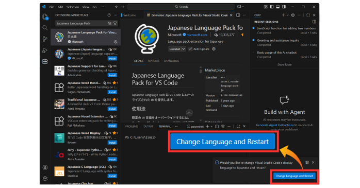Split the editor to the right
360x188 pixels.
click(x=238, y=15)
